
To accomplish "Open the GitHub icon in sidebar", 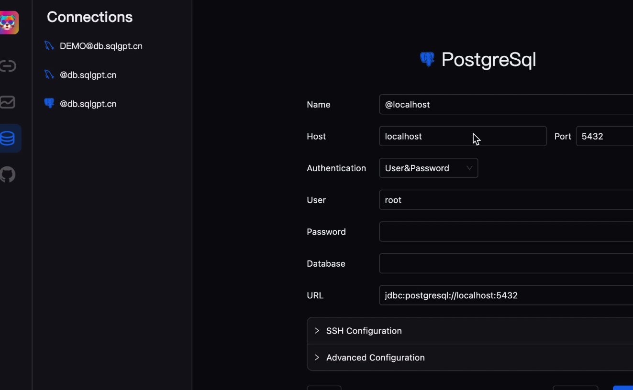I will 8,174.
